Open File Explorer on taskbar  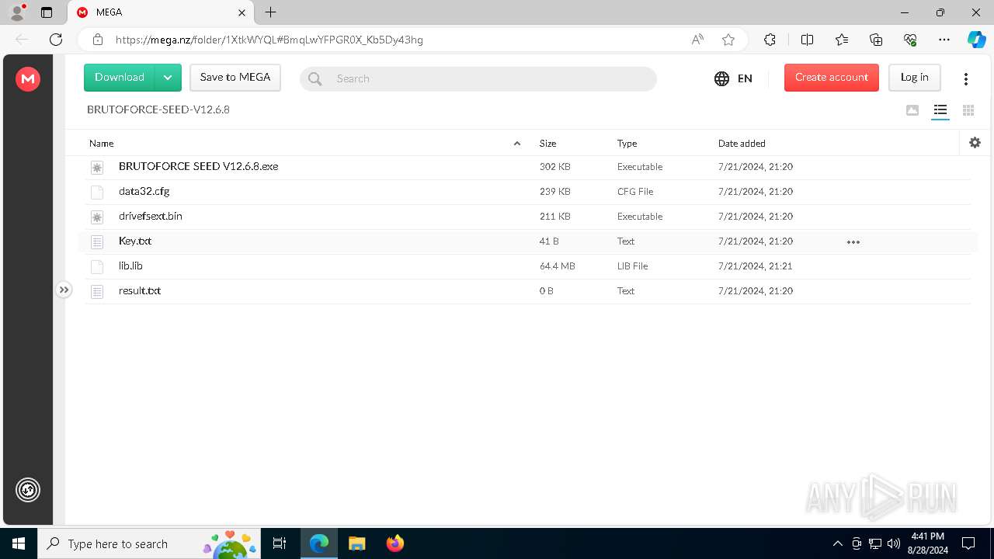(x=356, y=543)
